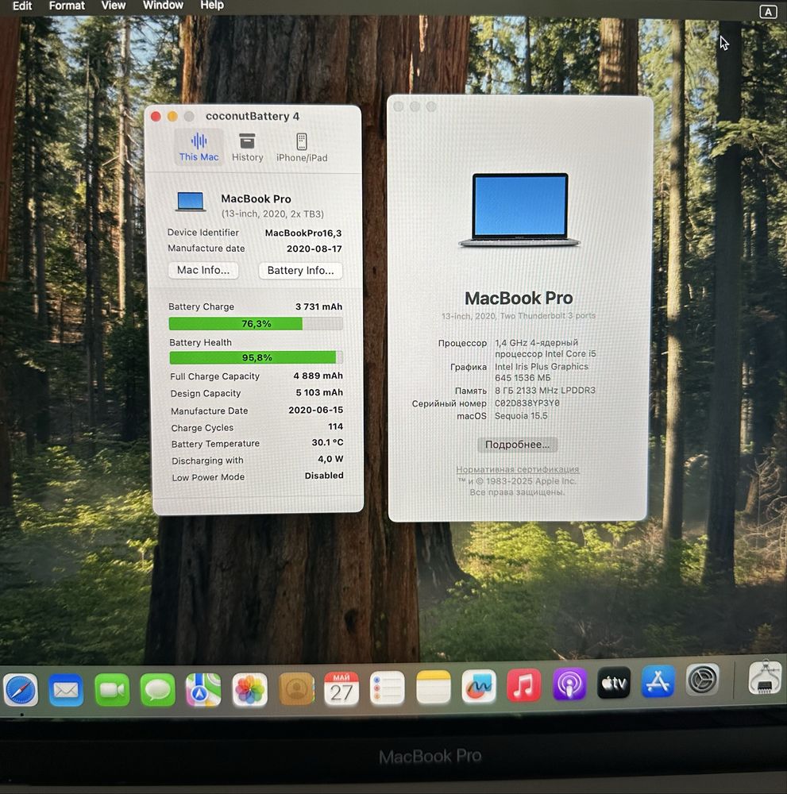Viewport: 787px width, 794px height.
Task: Open System Settings gear in Dock
Action: (x=703, y=679)
